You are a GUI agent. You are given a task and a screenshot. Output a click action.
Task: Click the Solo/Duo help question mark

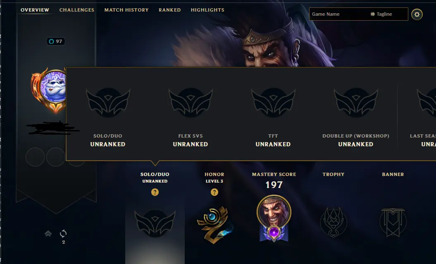point(155,192)
